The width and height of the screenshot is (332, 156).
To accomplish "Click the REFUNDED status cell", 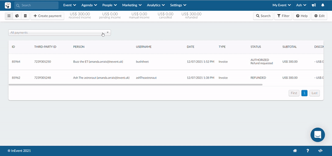I will pyautogui.click(x=258, y=78).
